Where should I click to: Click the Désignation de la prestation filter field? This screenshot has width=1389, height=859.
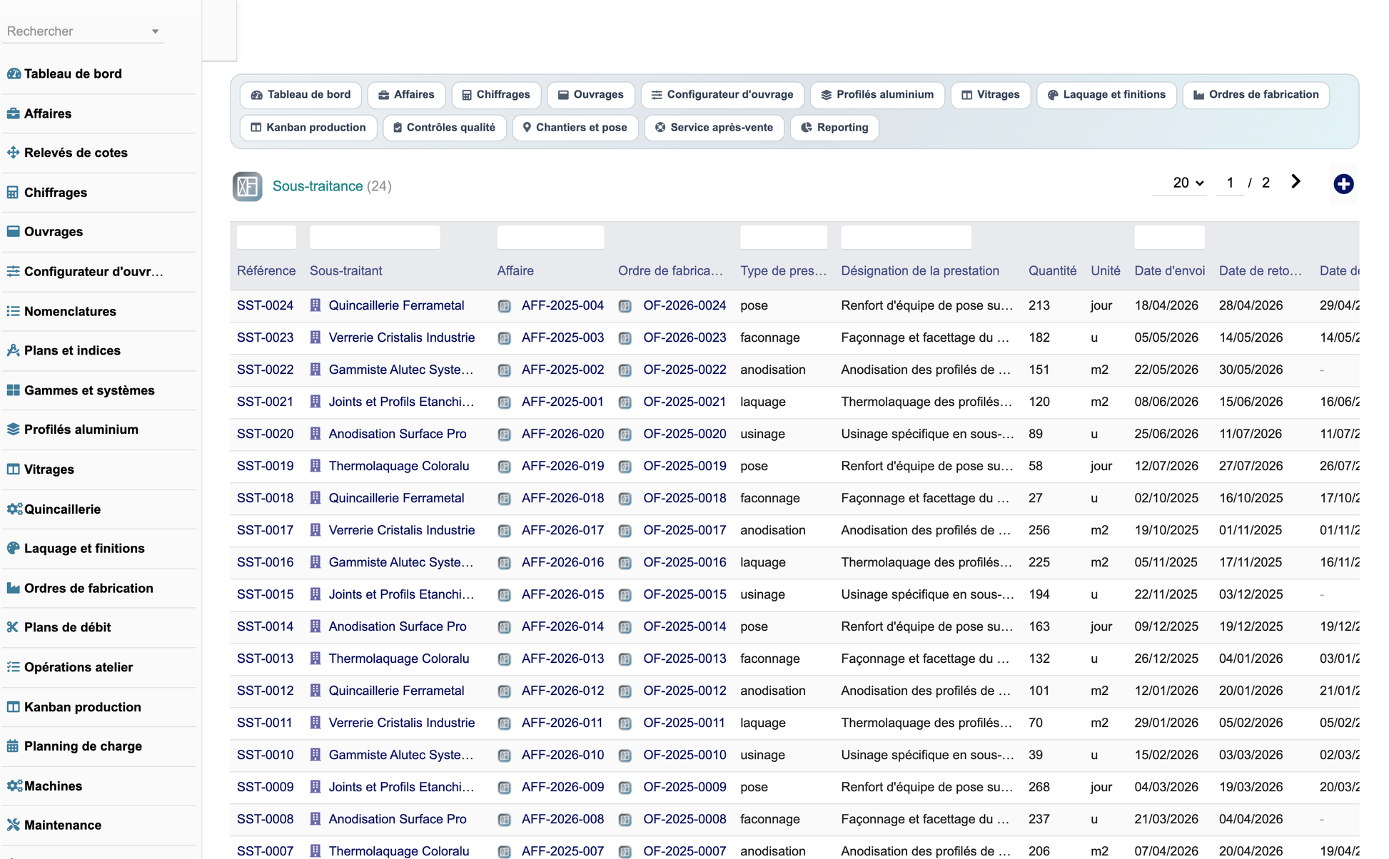coord(906,237)
